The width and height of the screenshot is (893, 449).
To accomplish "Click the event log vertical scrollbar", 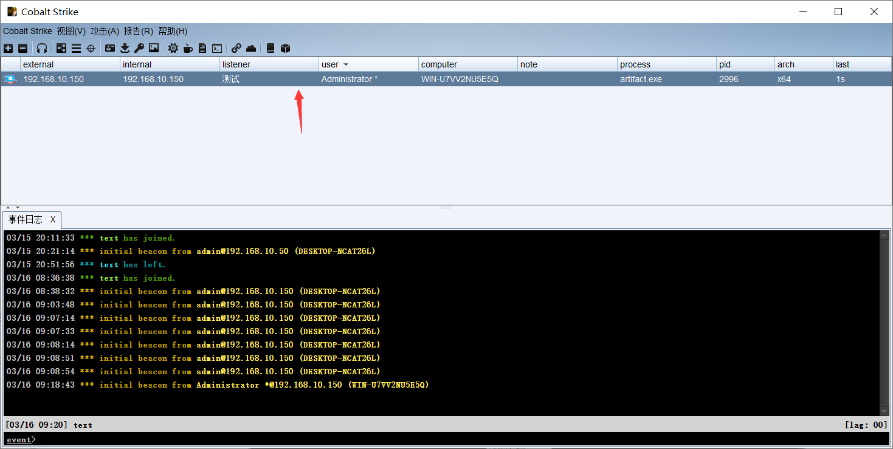I will (884, 323).
